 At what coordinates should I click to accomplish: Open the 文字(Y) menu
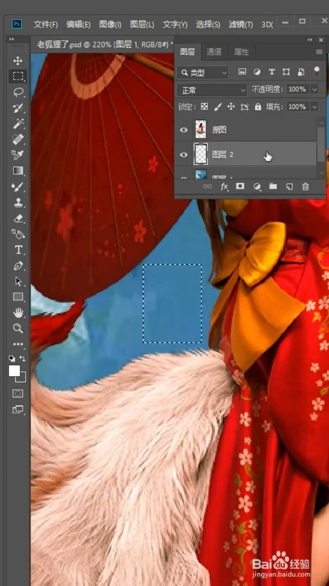pyautogui.click(x=175, y=25)
